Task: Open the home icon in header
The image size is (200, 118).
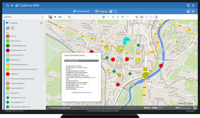Action: tap(7, 5)
